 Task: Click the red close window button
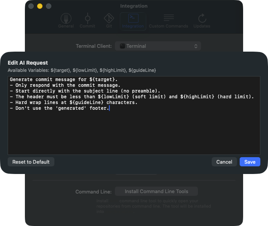click(31, 6)
